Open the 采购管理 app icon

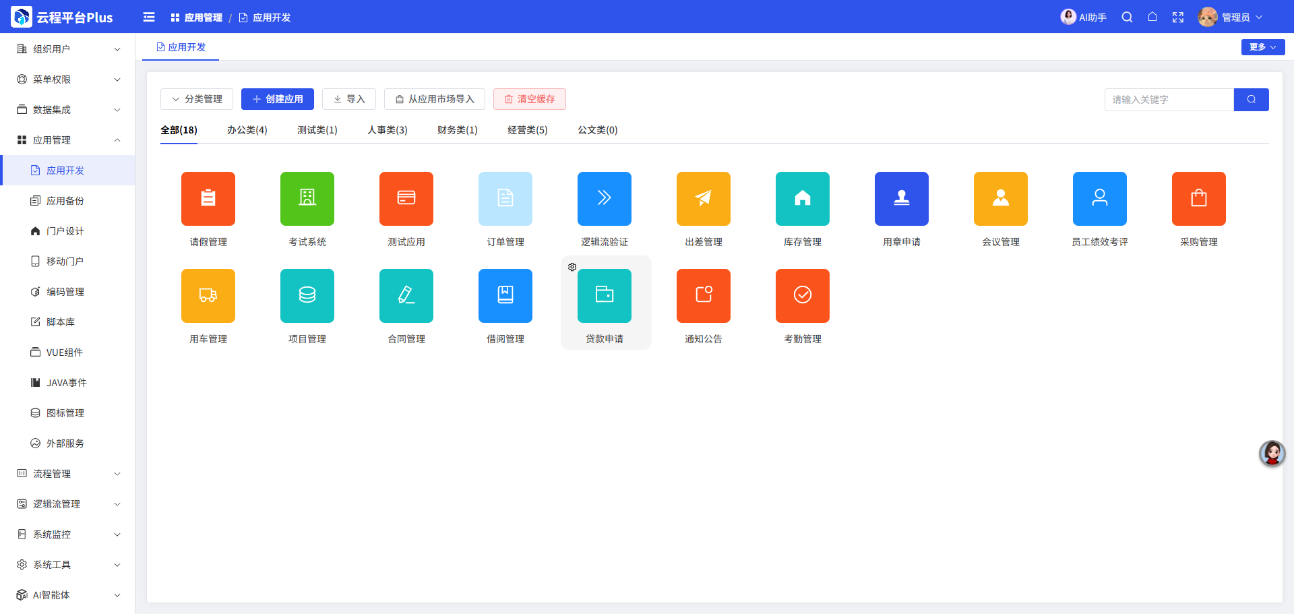[x=1198, y=199]
